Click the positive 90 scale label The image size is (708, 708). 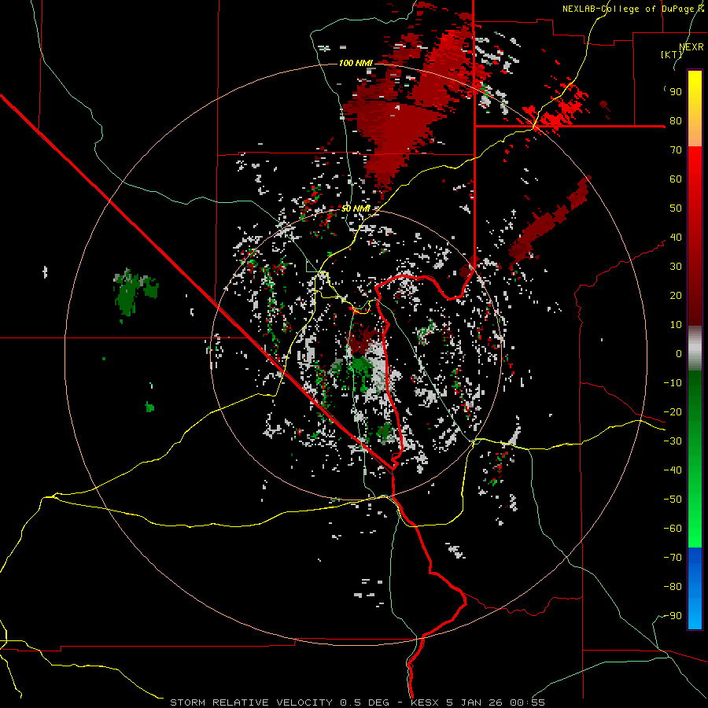click(x=676, y=92)
